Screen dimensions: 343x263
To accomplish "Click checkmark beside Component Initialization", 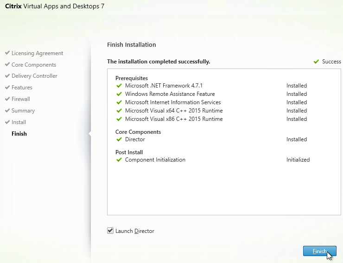I will tap(119, 160).
